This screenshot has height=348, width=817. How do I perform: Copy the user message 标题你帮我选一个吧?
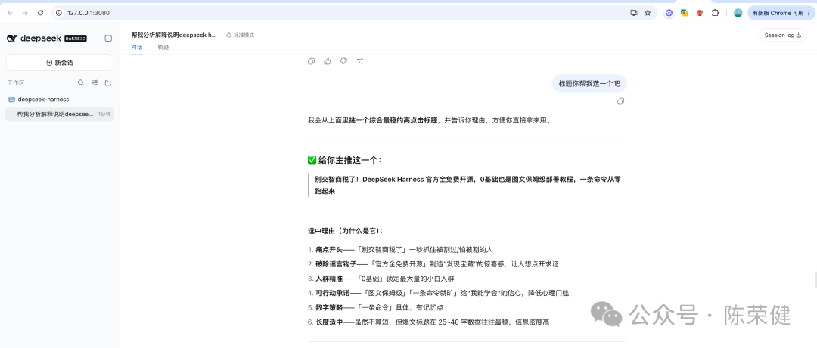620,101
